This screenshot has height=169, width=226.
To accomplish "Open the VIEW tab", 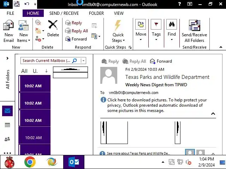I will (x=119, y=13).
